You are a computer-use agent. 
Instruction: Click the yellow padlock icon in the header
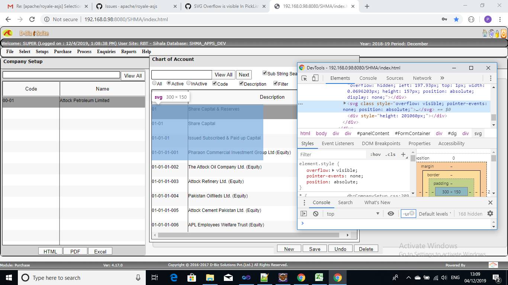click(x=497, y=34)
